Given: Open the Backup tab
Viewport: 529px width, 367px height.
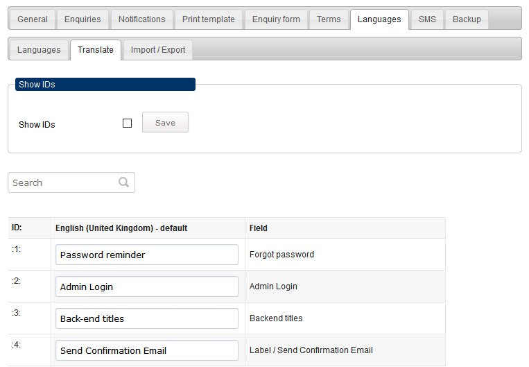Looking at the screenshot, I should [467, 19].
